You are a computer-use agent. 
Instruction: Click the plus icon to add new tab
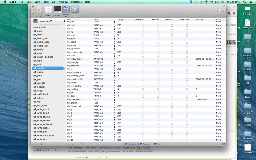pyautogui.click(x=220, y=11)
